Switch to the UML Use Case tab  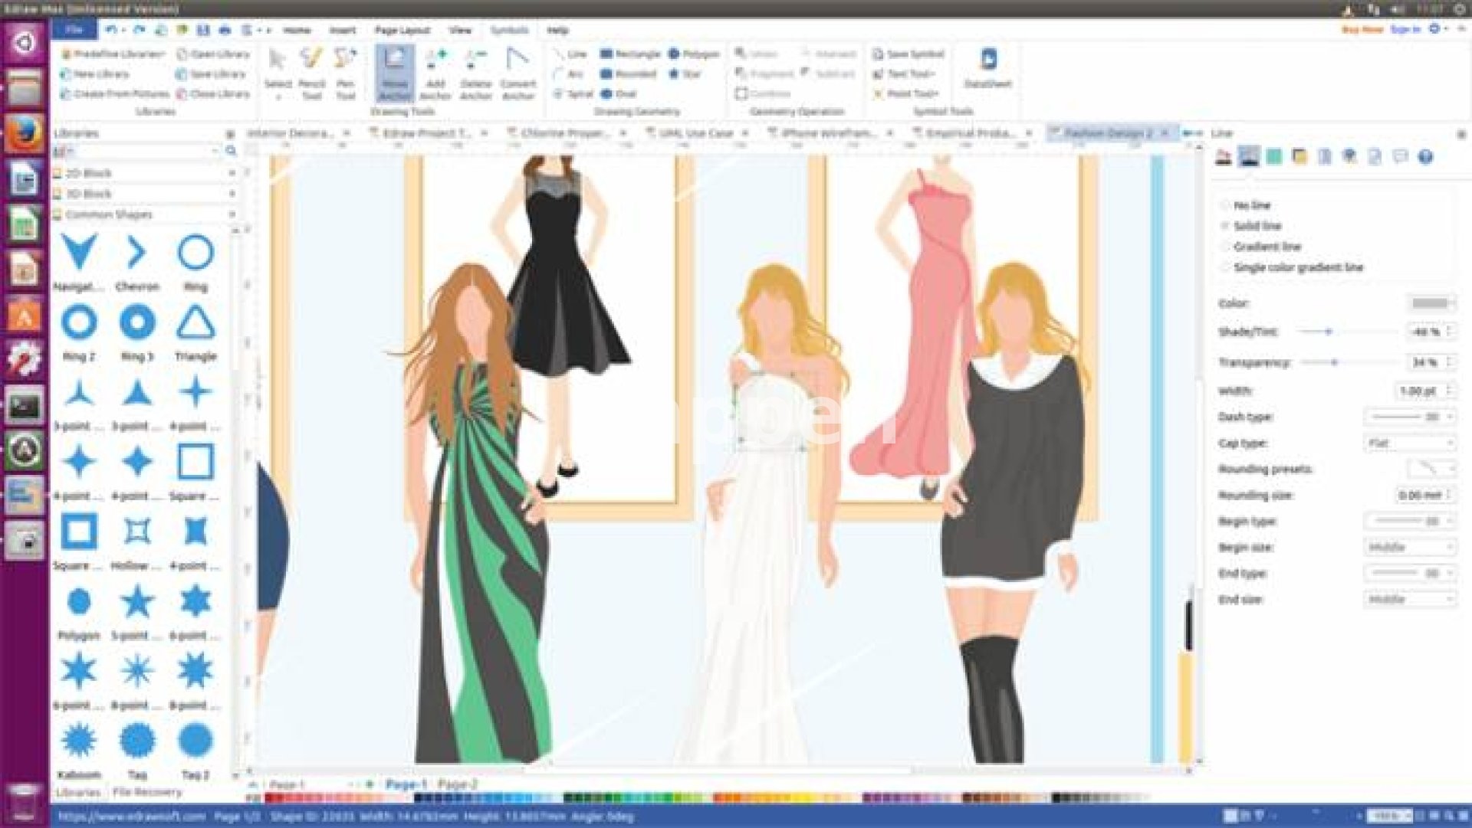[x=695, y=133]
